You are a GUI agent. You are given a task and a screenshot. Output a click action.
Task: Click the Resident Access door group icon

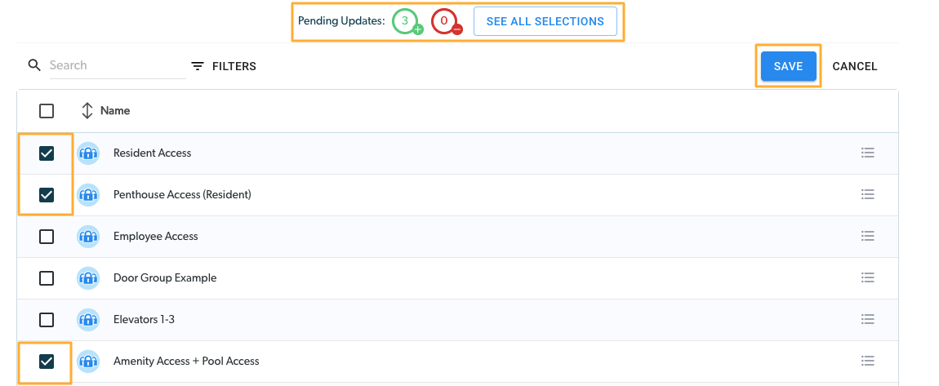coord(88,153)
